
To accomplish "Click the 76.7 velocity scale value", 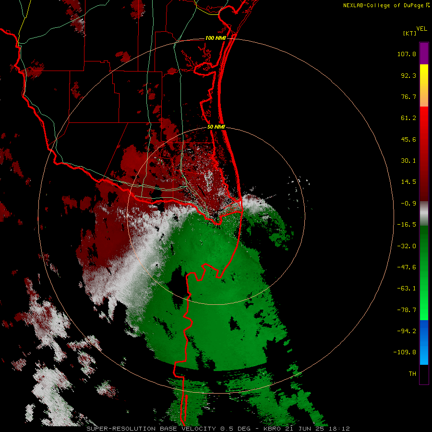I will (x=408, y=96).
